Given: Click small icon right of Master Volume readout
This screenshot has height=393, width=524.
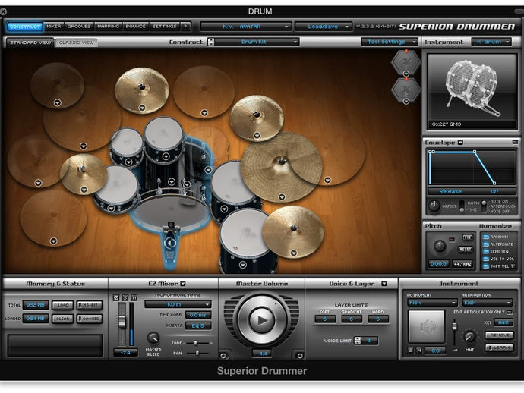Looking at the screenshot, I should pyautogui.click(x=300, y=355).
